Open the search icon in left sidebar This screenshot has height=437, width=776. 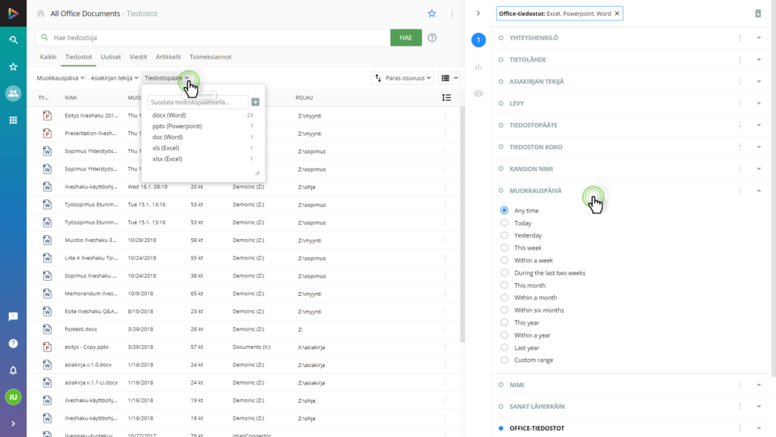[x=14, y=39]
